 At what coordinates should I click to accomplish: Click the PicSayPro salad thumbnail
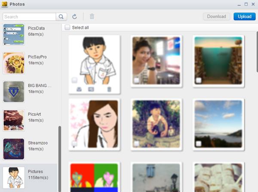(x=14, y=63)
